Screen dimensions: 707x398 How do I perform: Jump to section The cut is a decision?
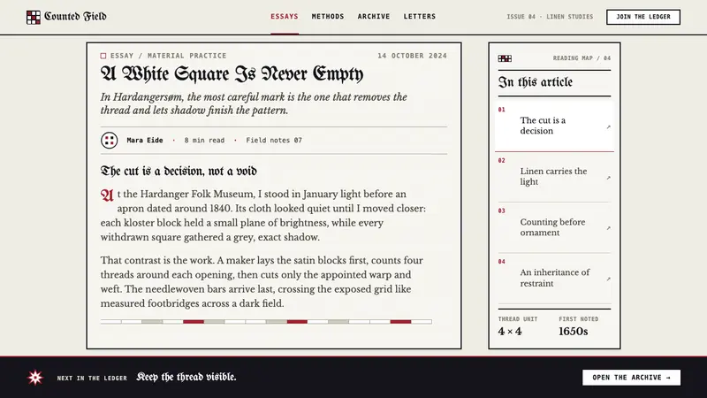[x=554, y=126]
